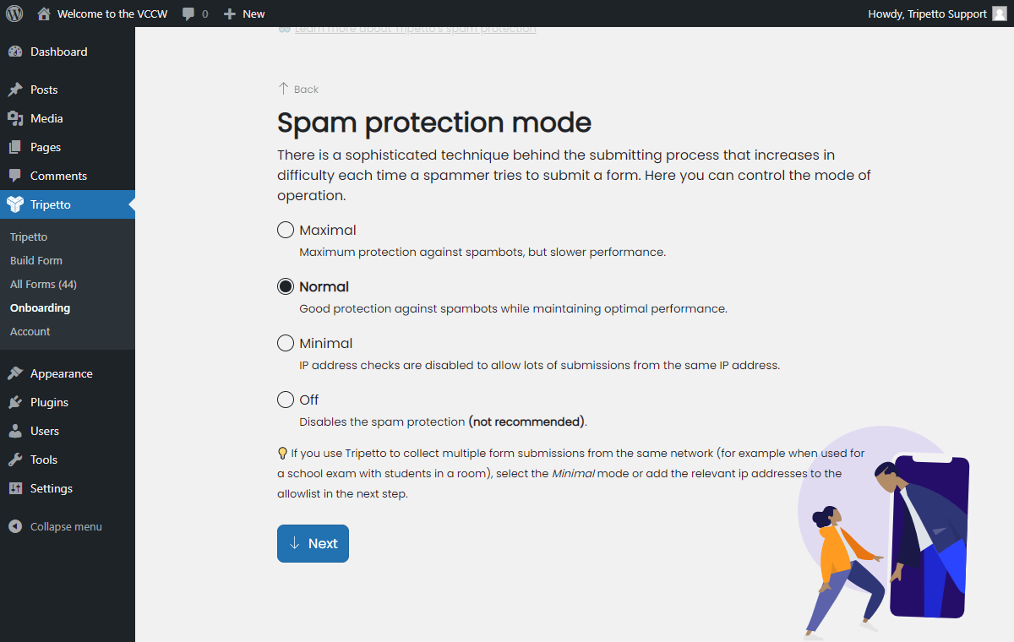Screen dimensions: 1014x642
Task: Click the Media icon in sidebar
Action: 15,118
